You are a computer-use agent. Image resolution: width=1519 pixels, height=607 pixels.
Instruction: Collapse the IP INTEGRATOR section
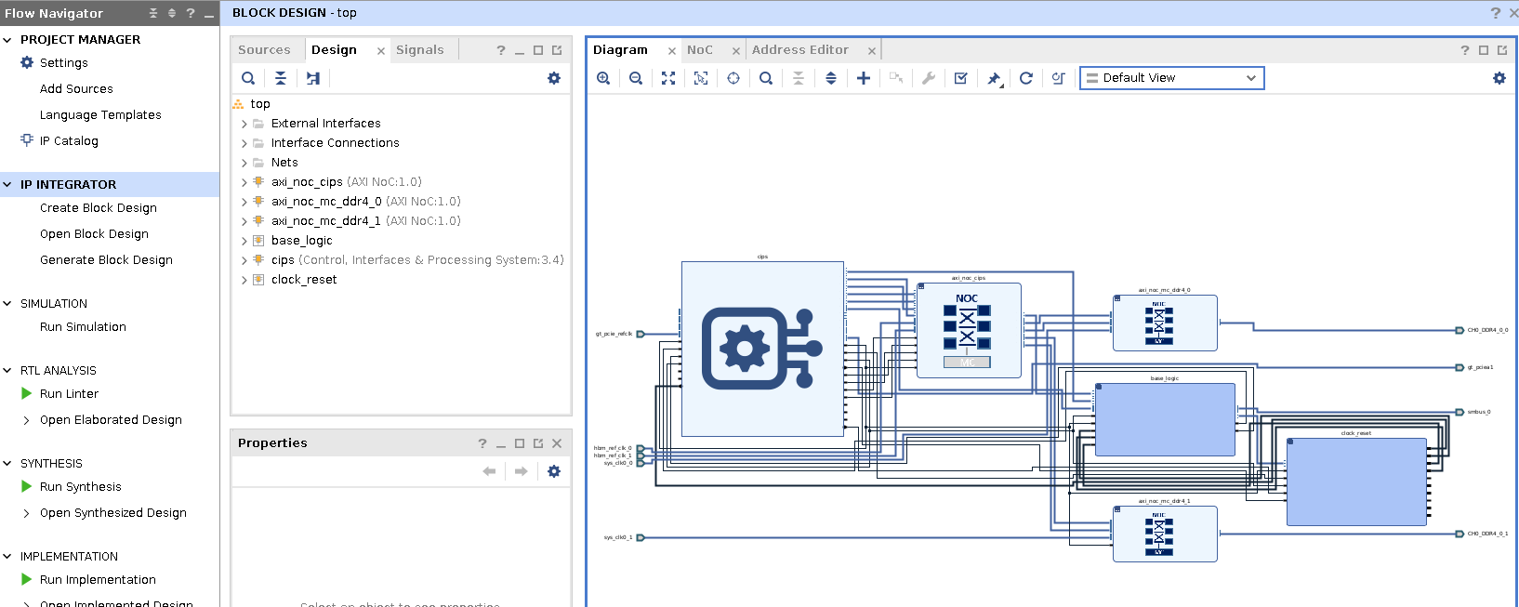pyautogui.click(x=7, y=185)
